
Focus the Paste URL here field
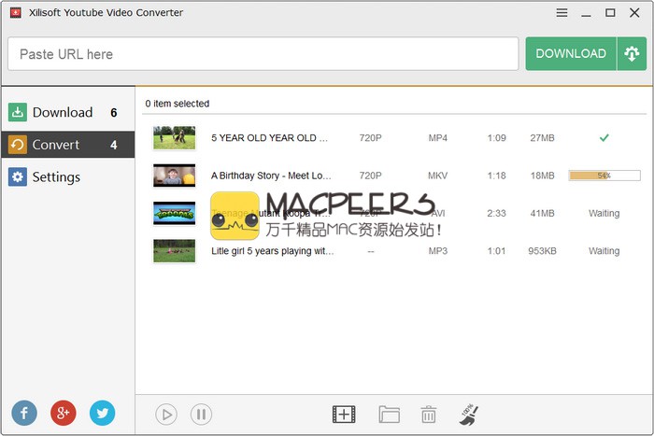pyautogui.click(x=263, y=54)
